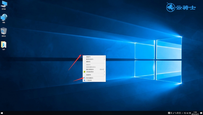
Task: Open the clock and date 2019/10/10
Action: point(195,113)
